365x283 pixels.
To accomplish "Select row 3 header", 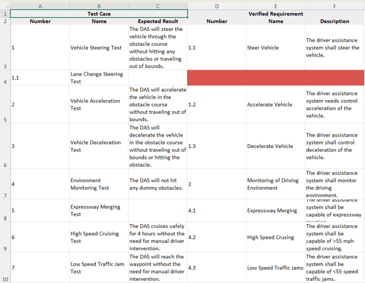I will 5,47.
